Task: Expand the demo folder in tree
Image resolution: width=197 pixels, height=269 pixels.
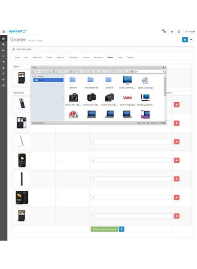Action: click(x=34, y=80)
